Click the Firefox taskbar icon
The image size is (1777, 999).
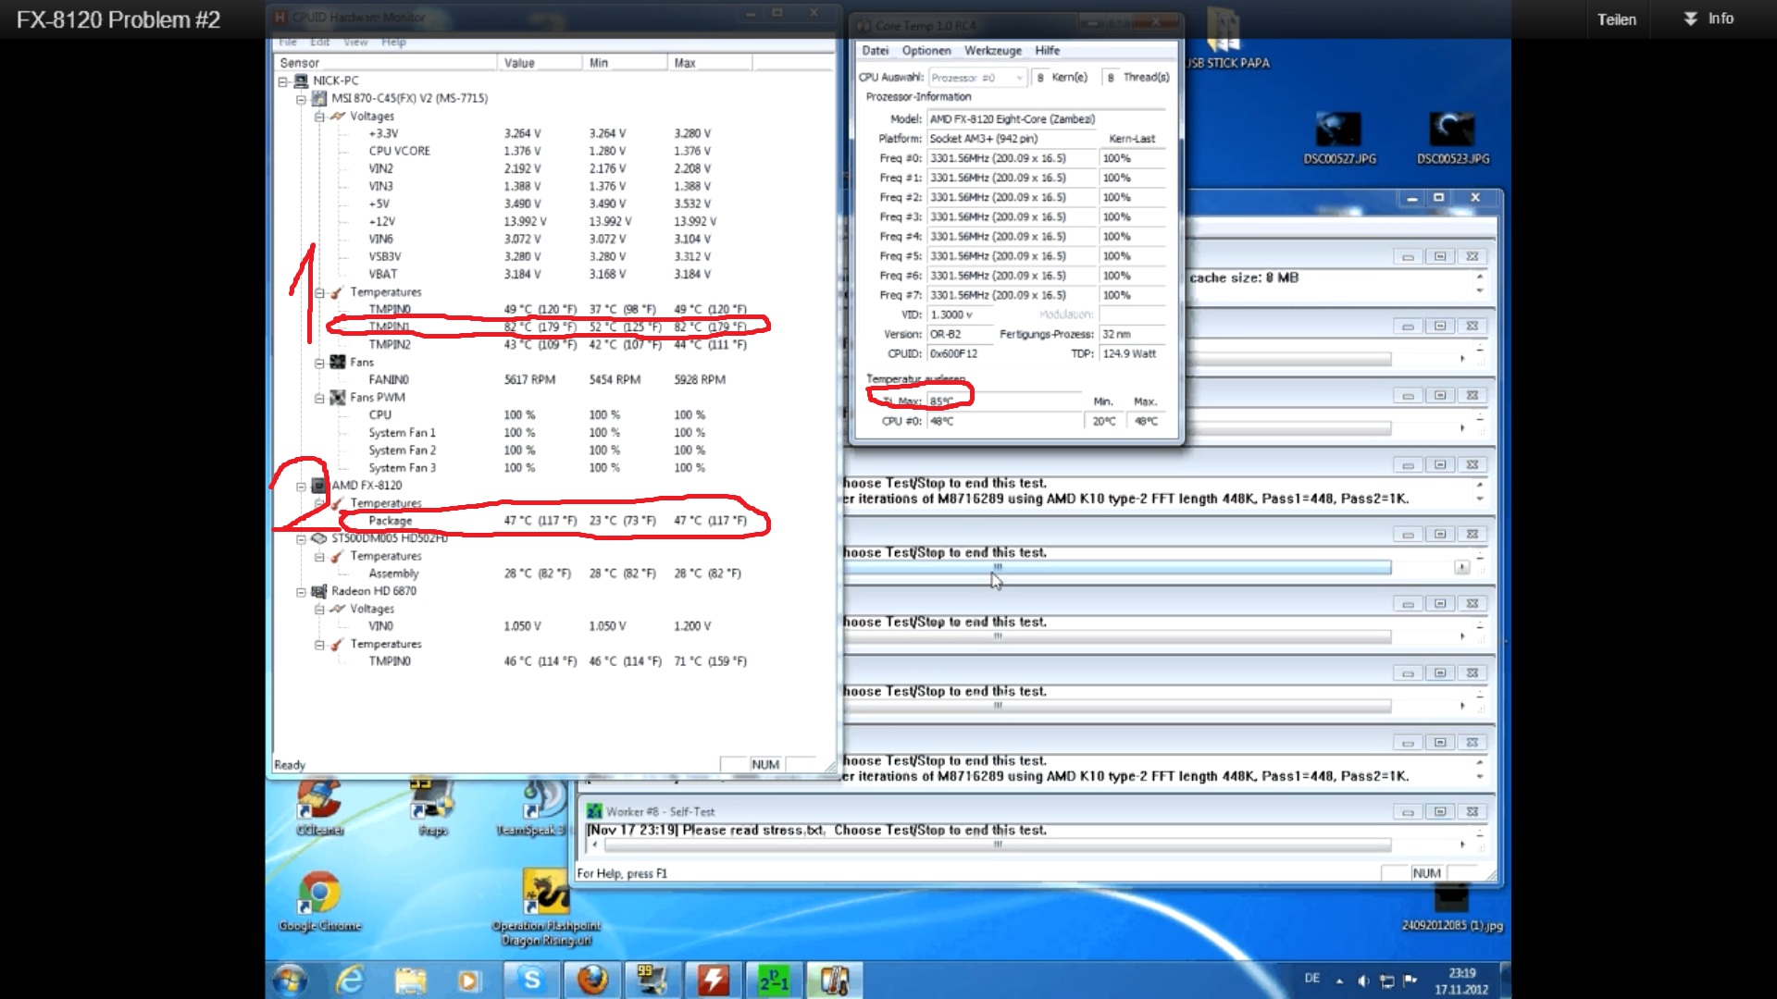click(x=591, y=980)
